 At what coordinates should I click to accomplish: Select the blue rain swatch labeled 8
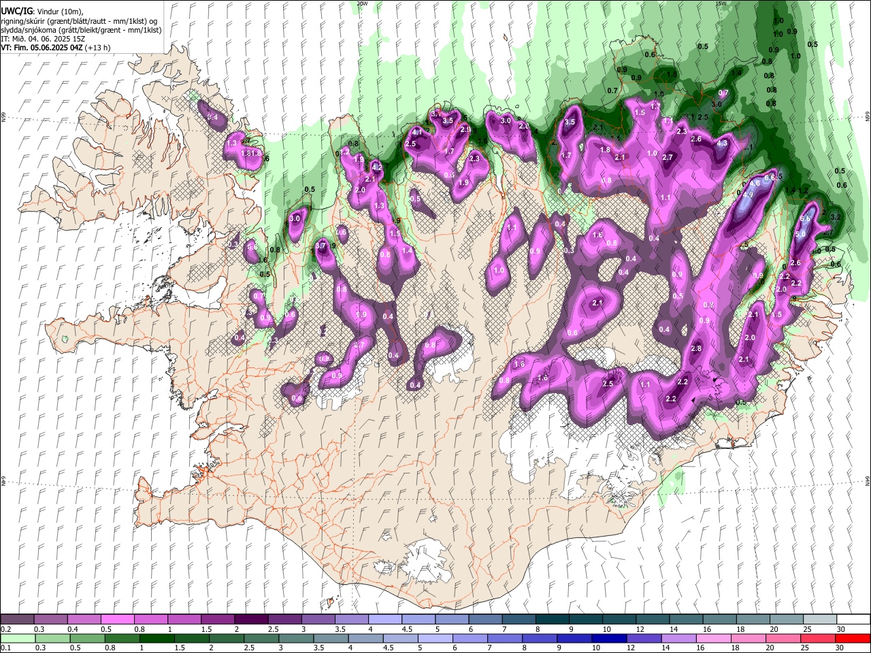pos(540,638)
